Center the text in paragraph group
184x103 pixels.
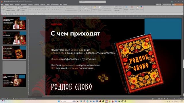[54, 10]
